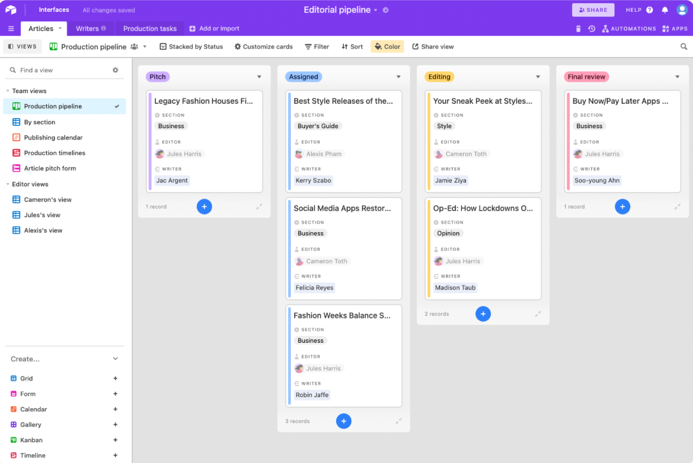Switch to the Writers tab

tap(89, 28)
